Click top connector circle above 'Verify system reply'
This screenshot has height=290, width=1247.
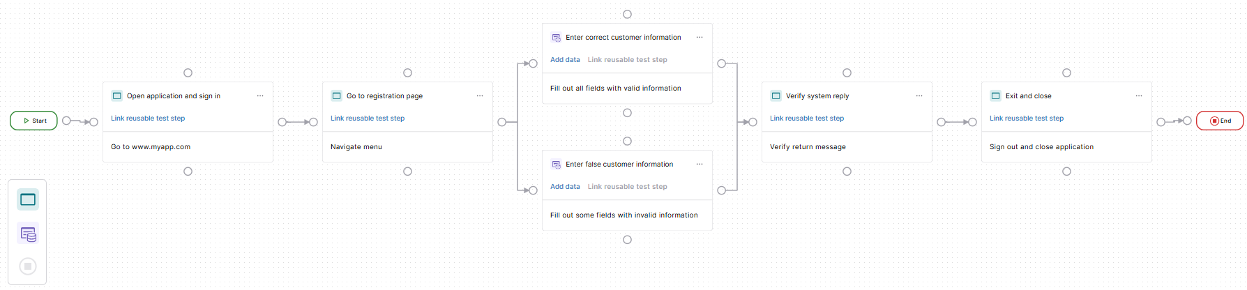pos(847,73)
